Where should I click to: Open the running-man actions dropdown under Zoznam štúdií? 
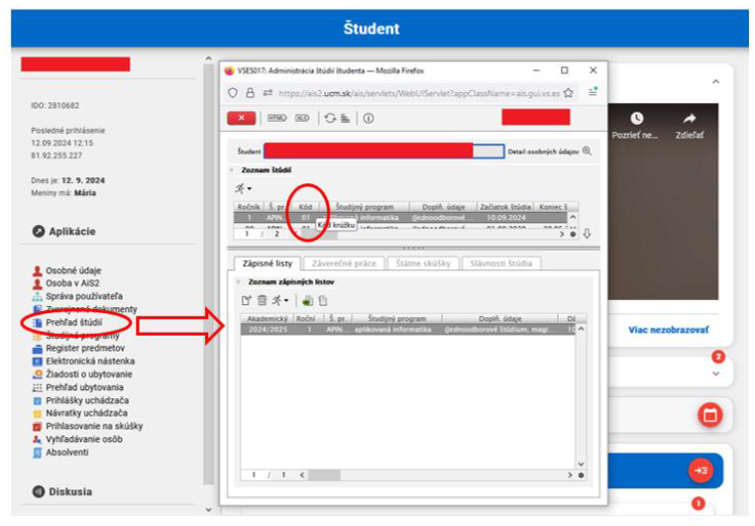pos(243,188)
